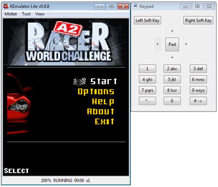218x187 pixels.
Task: Minimize the KEmulator Lite window
Action: 99,6
